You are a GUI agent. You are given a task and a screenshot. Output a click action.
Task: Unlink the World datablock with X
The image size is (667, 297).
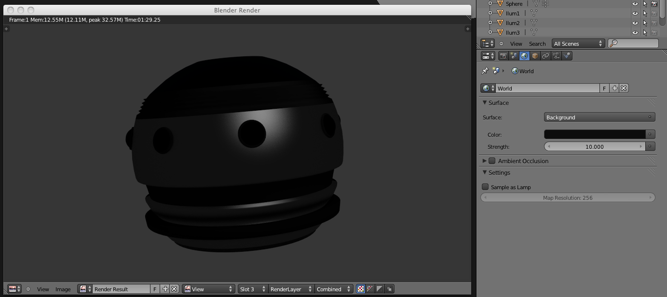tap(624, 88)
